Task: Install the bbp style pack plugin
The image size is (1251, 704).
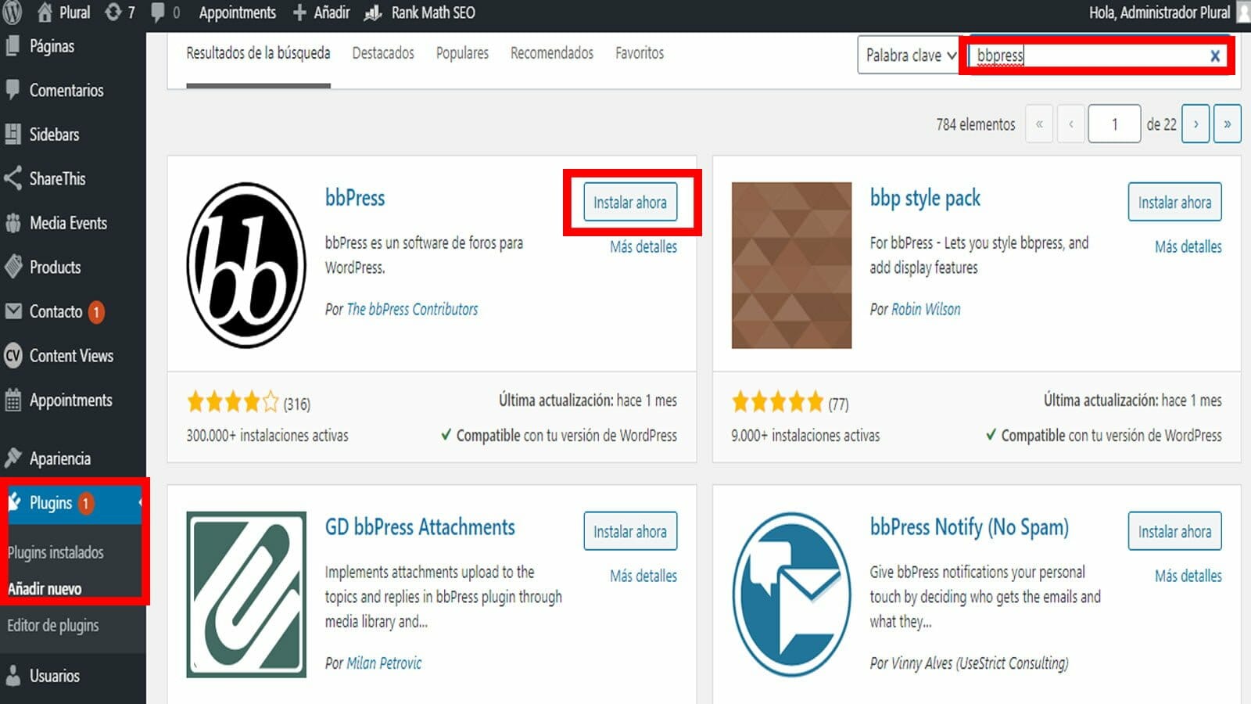Action: point(1174,203)
